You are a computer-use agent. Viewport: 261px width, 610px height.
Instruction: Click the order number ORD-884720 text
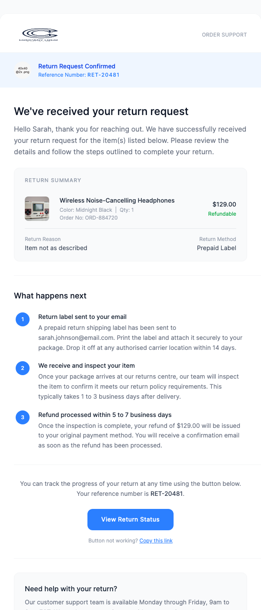point(88,218)
